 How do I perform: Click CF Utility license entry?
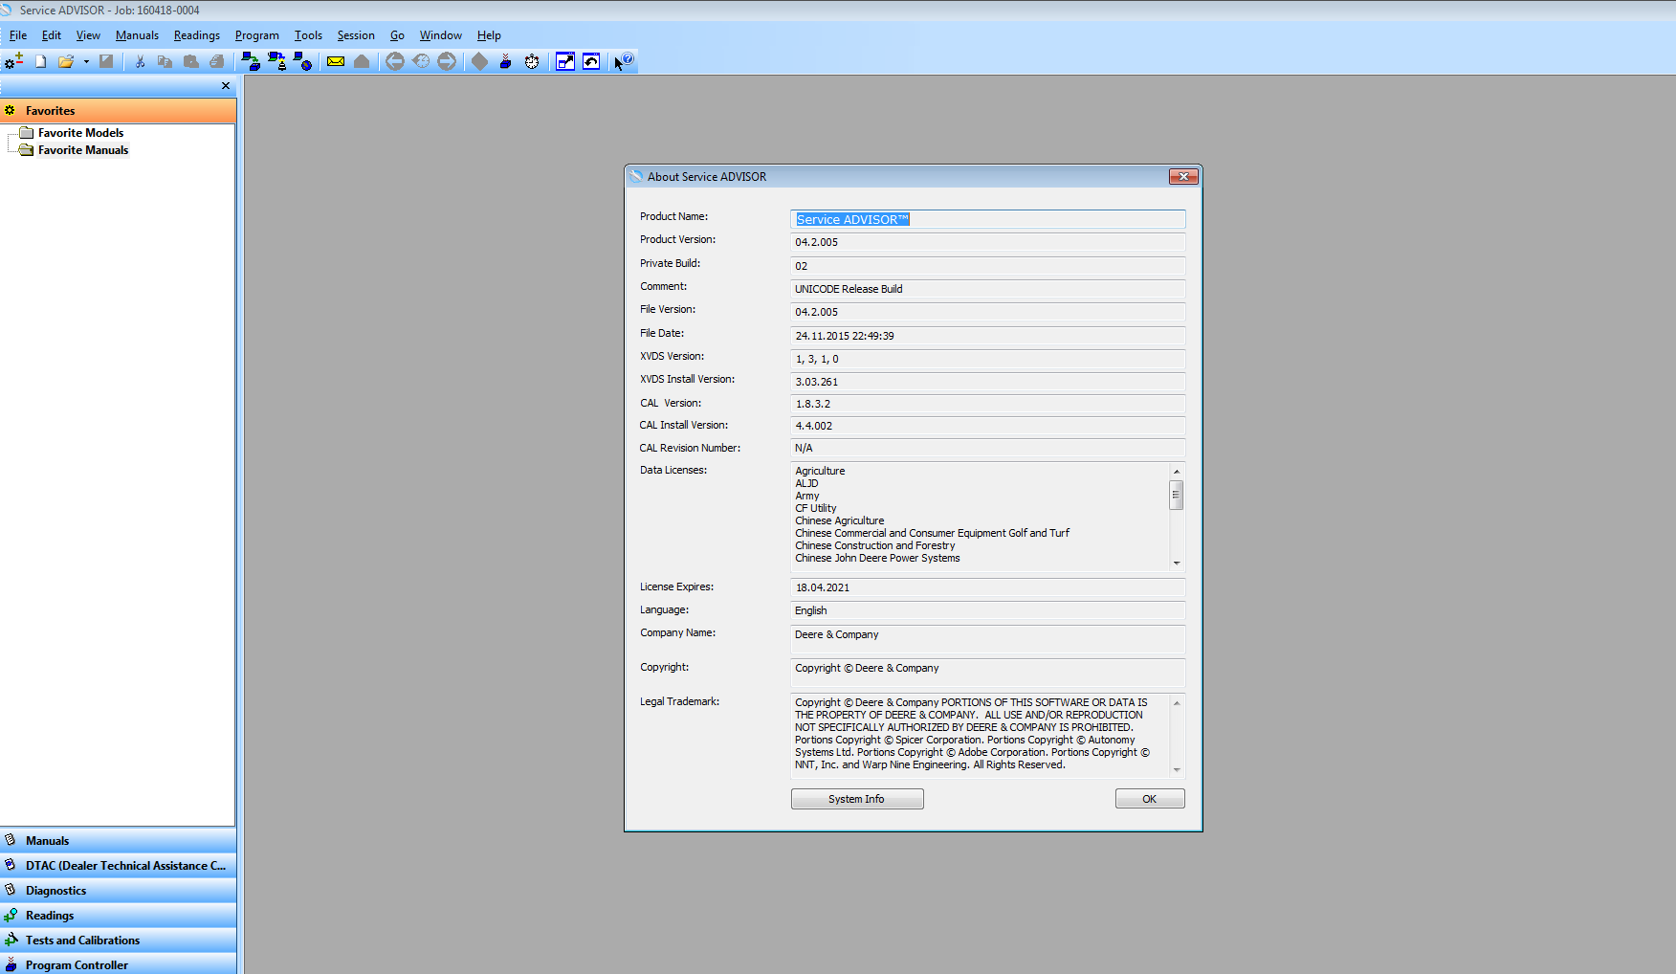click(816, 508)
